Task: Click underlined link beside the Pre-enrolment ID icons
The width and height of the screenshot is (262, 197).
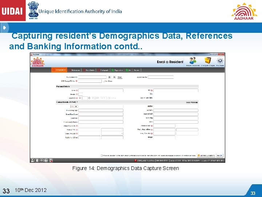Action: pos(120,77)
